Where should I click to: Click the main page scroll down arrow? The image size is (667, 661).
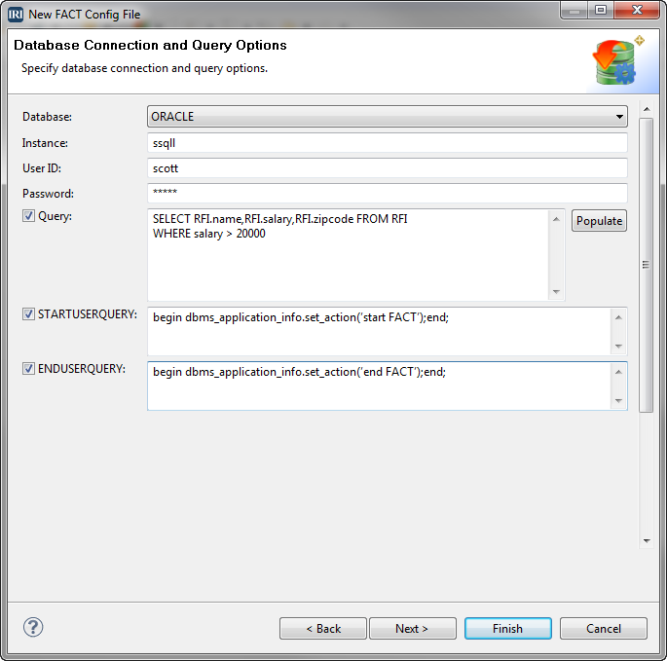tap(647, 540)
